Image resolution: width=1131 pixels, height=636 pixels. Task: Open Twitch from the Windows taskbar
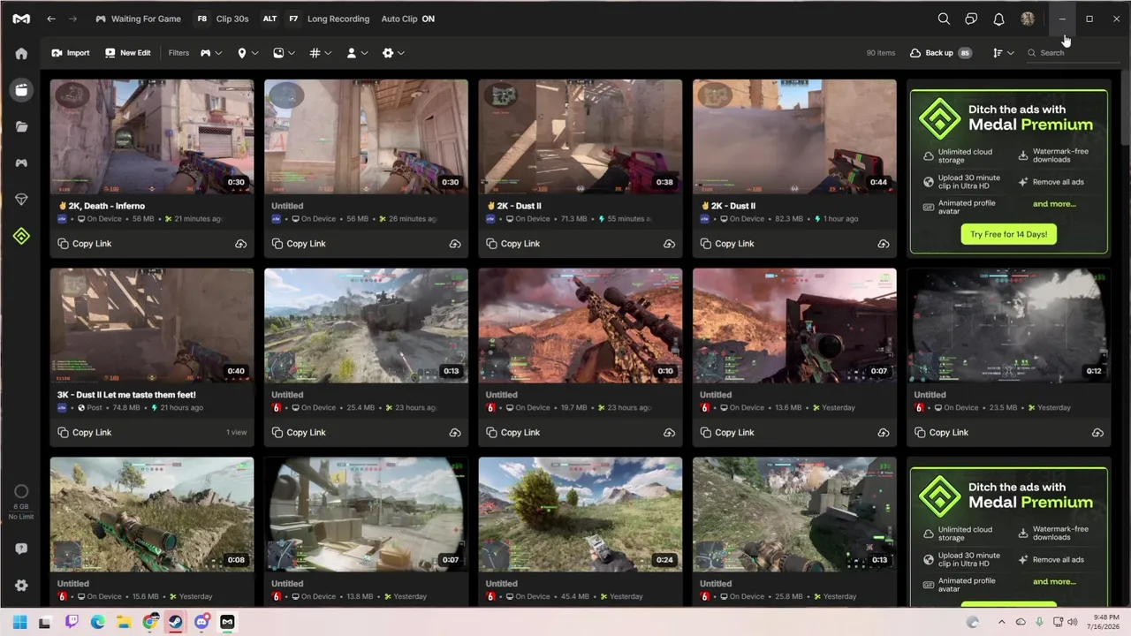pyautogui.click(x=72, y=622)
